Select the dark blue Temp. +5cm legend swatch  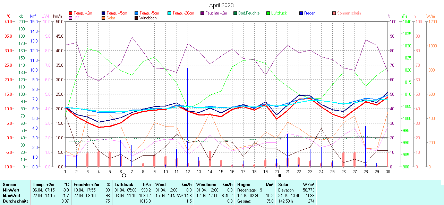tap(103, 13)
